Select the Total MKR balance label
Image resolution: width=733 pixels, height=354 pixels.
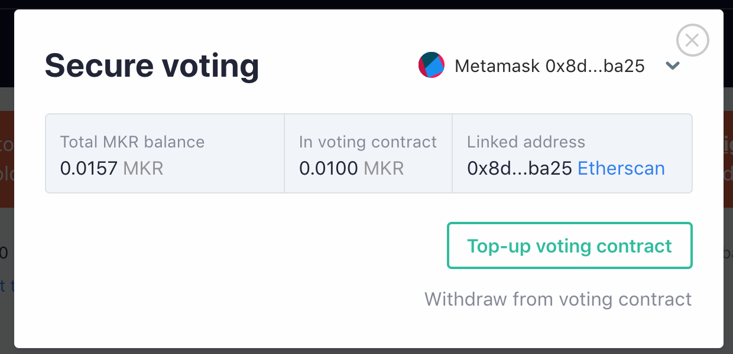click(x=132, y=142)
